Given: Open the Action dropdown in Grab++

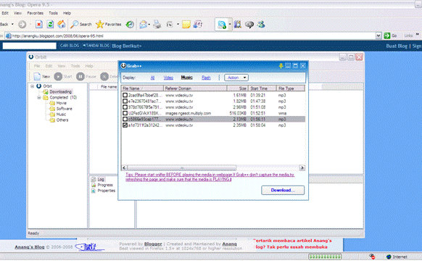Looking at the screenshot, I should point(236,78).
